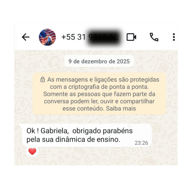
Task: Tap the back arrow in chat header
Action: pos(25,37)
